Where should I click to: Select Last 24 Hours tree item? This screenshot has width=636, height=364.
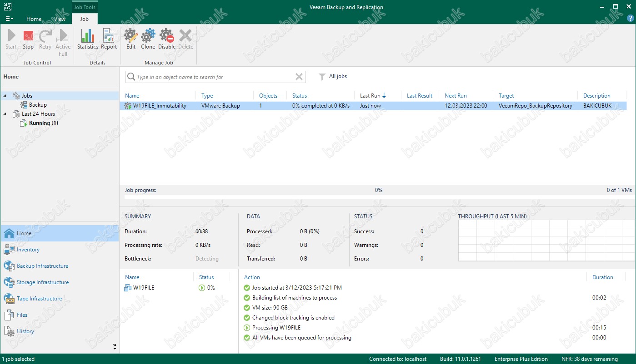point(38,114)
